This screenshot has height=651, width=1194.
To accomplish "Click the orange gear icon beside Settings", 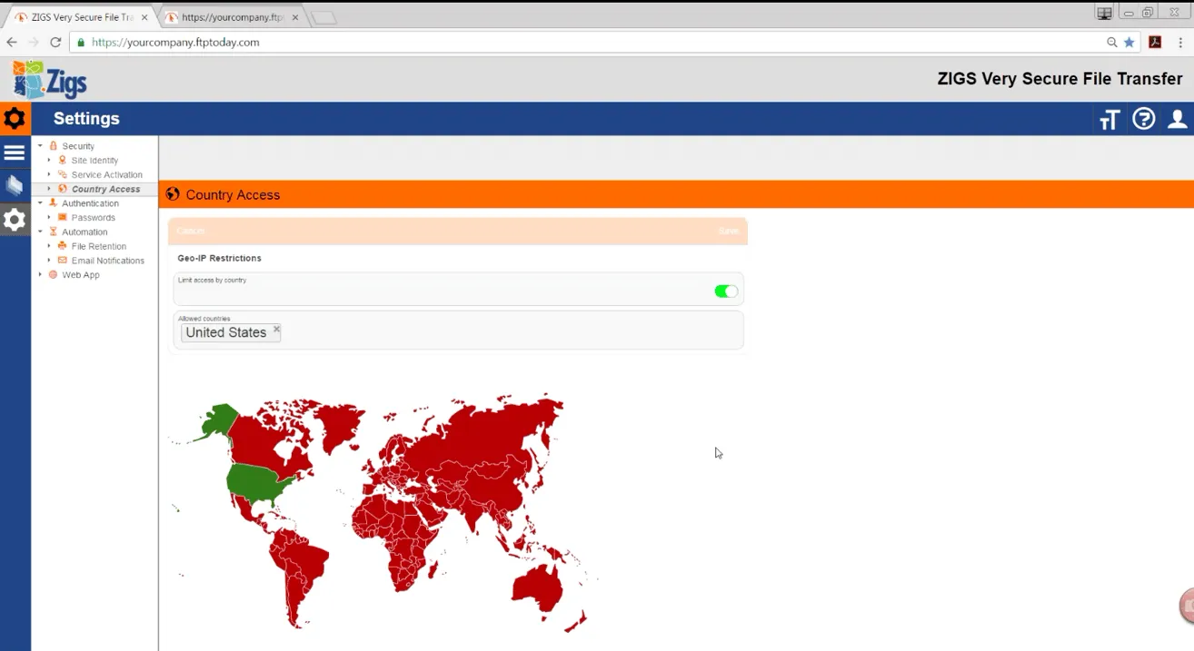I will click(15, 119).
